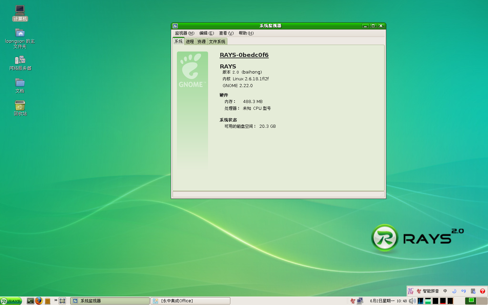Click the show desktop panel icon
This screenshot has width=488, height=305.
pyautogui.click(x=62, y=301)
